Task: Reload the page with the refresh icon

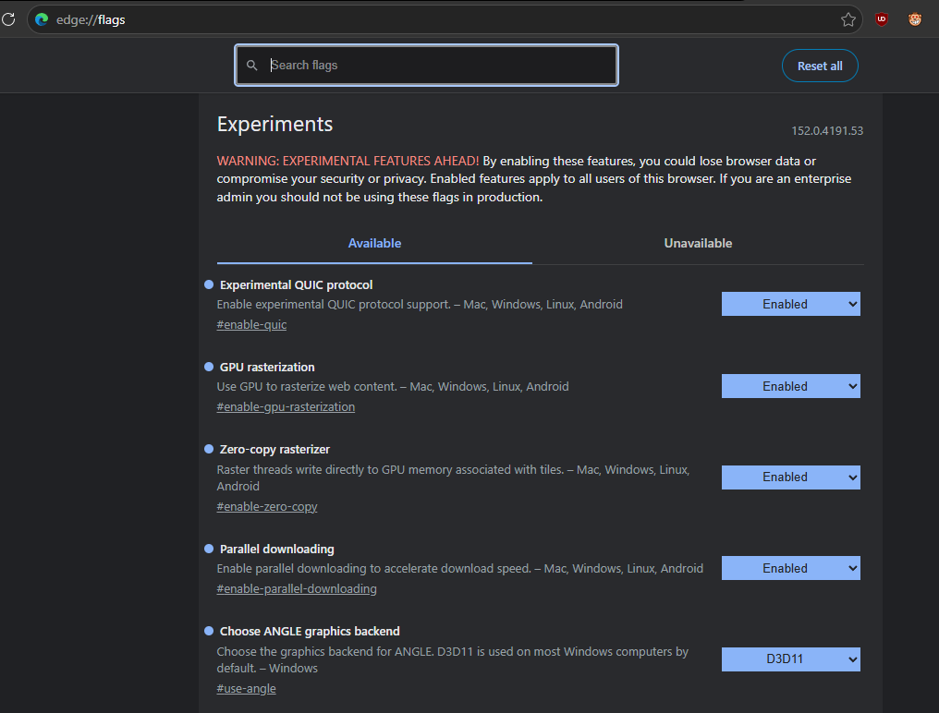Action: coord(8,19)
